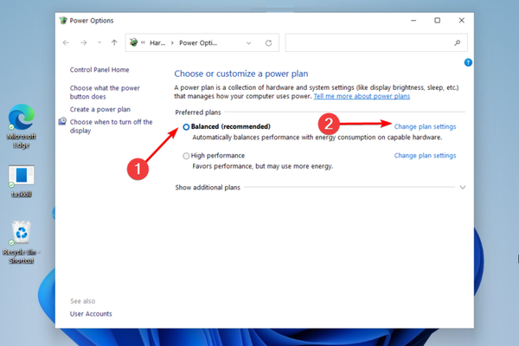Expand Show additional plans chevron
The width and height of the screenshot is (519, 346).
tap(463, 187)
